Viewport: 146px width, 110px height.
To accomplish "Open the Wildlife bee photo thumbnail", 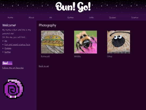I will click(x=85, y=42).
